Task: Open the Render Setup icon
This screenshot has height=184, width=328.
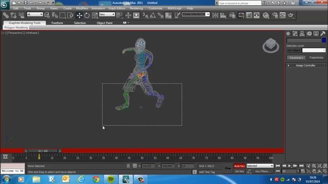Action: pos(275,15)
